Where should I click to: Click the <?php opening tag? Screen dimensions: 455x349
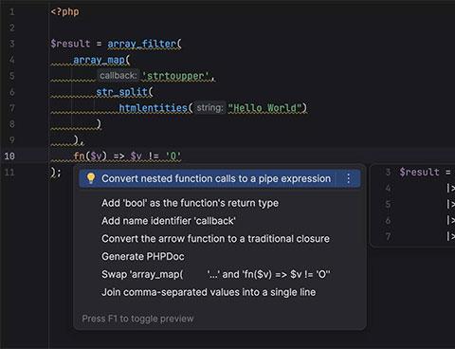coord(64,11)
